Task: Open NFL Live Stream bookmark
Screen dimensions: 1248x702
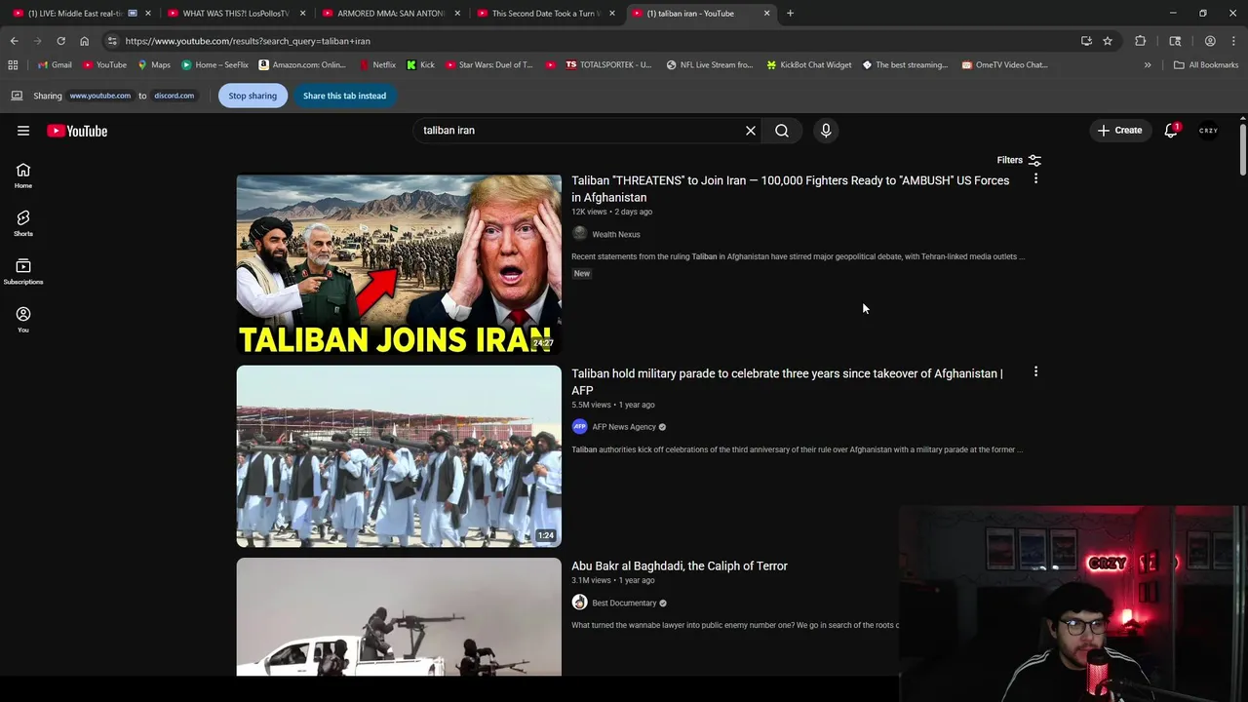Action: coord(710,65)
